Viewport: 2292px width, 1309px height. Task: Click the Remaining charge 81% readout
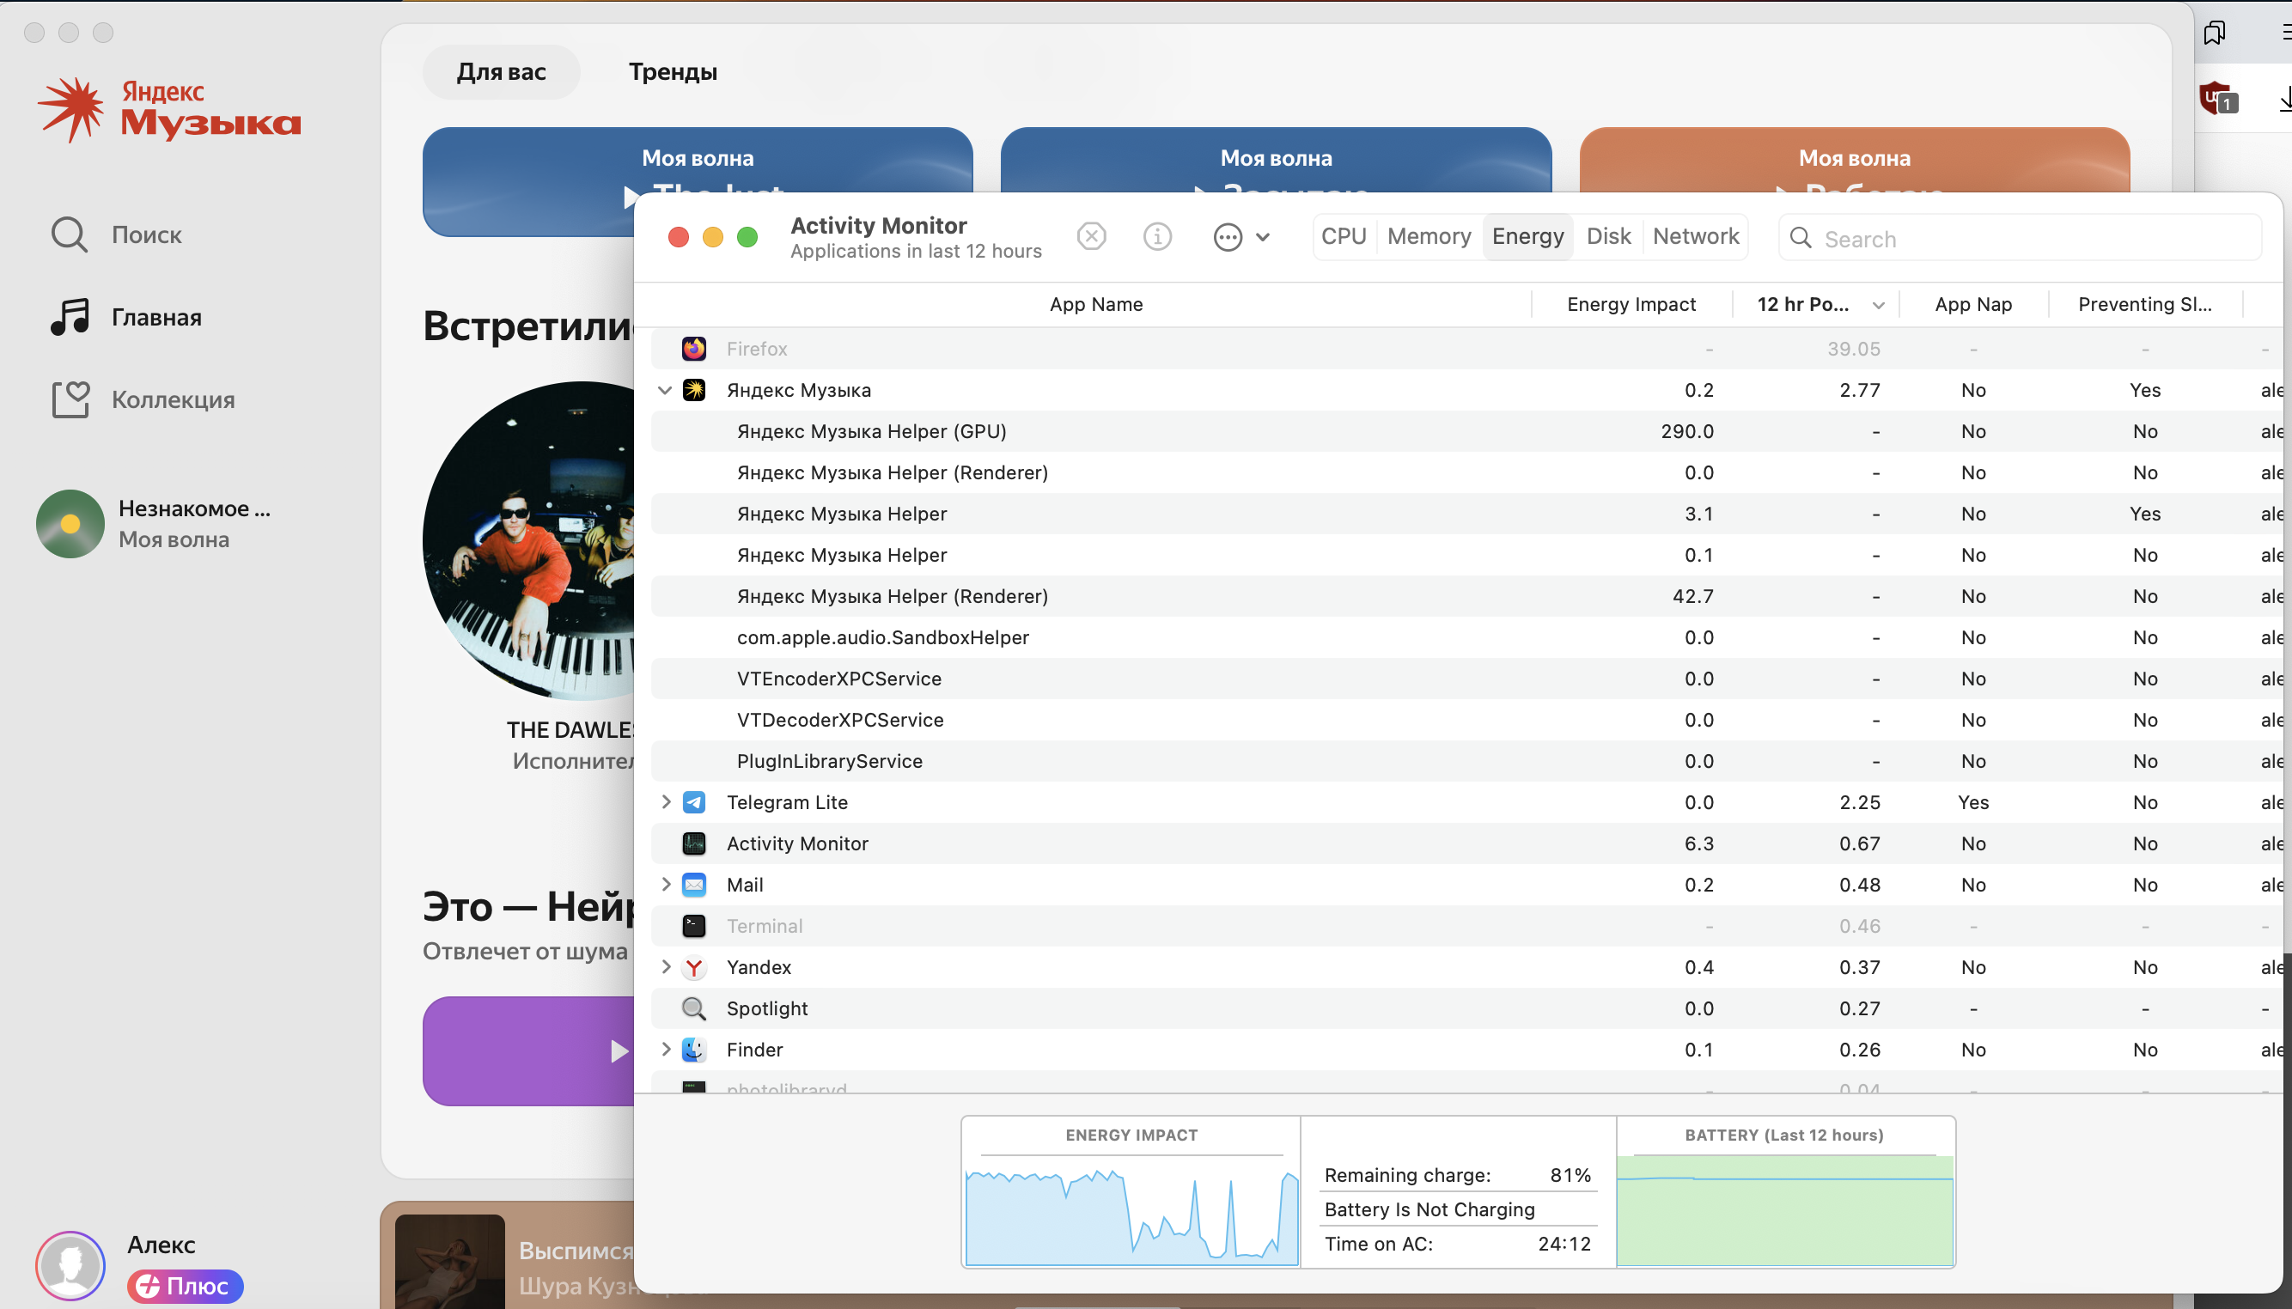pyautogui.click(x=1457, y=1175)
